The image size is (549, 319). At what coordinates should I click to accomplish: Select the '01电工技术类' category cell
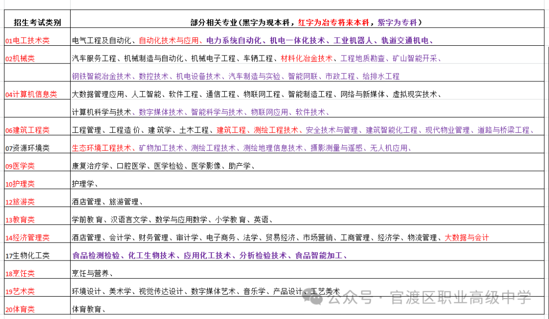[37, 37]
